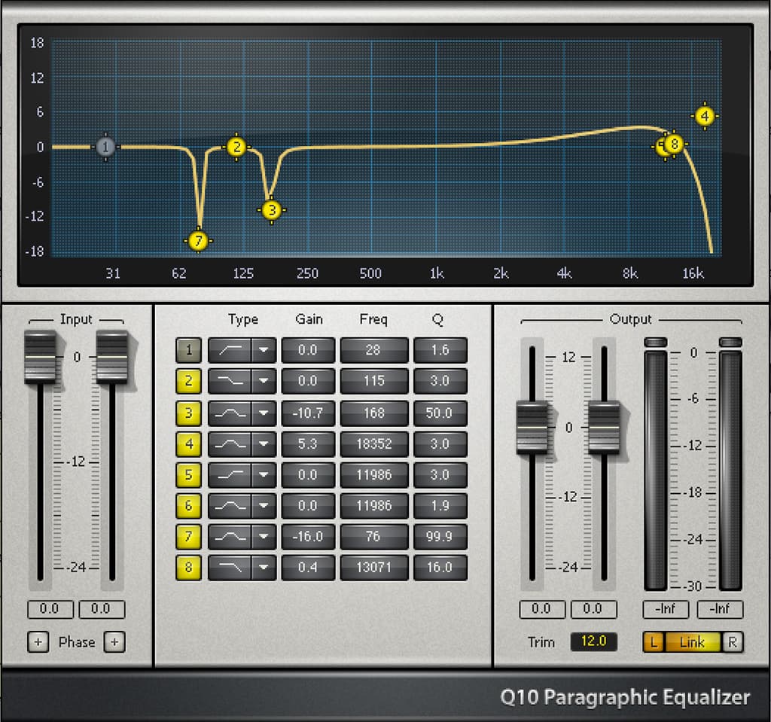Select graph node 4 near 16k
This screenshot has width=771, height=722.
705,116
